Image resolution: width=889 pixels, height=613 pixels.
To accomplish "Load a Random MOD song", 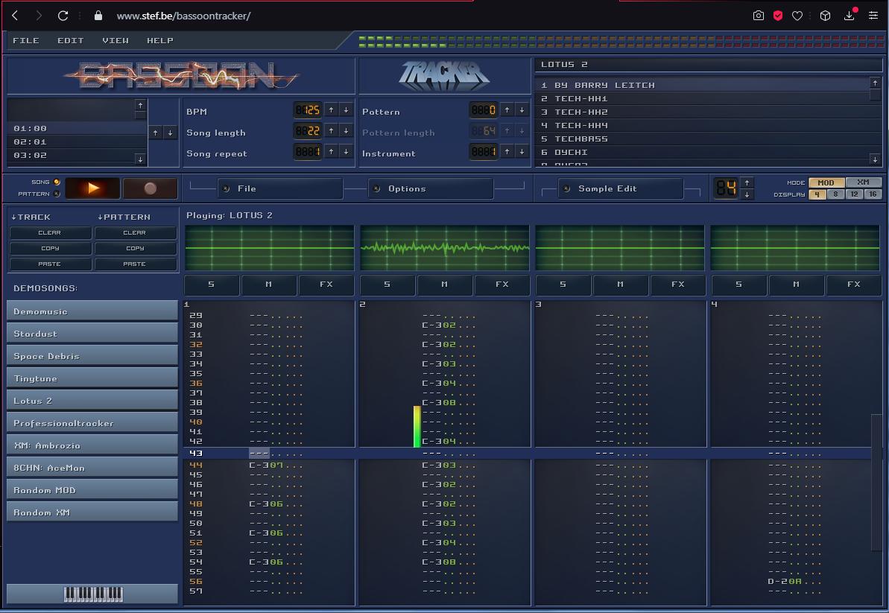I will pos(92,490).
